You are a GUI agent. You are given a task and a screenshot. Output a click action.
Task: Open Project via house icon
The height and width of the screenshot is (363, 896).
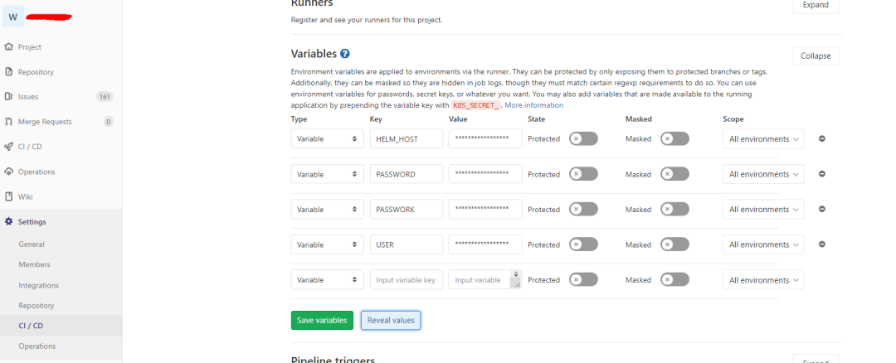click(x=8, y=47)
